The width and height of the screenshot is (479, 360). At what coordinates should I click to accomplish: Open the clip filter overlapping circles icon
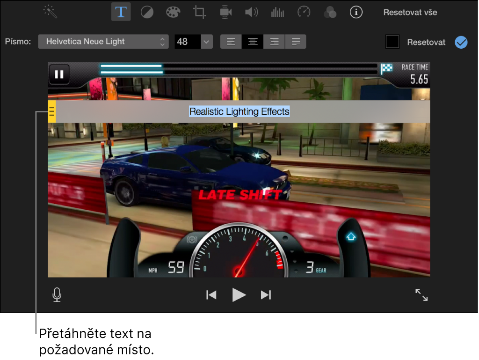pos(330,13)
